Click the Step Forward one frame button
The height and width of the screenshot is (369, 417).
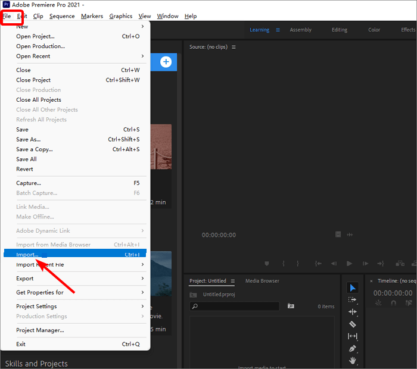point(365,264)
